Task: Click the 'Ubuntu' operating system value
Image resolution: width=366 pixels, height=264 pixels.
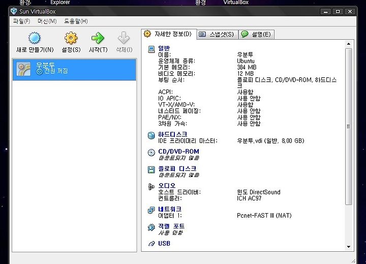Action: coord(246,61)
